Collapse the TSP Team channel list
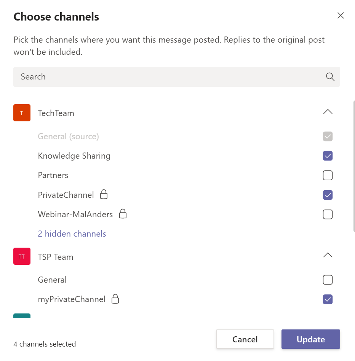This screenshot has width=355, height=361. tap(328, 255)
